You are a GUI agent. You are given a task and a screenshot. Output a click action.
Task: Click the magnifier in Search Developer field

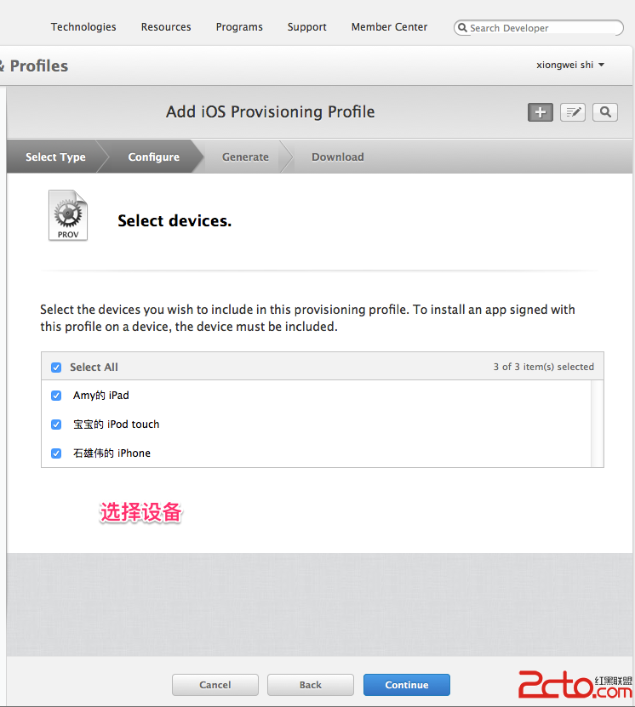[x=463, y=28]
